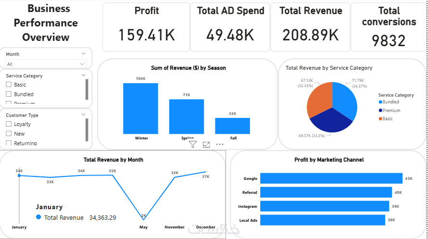The height and width of the screenshot is (239, 428).
Task: Click the dark blue Premium pie slice
Action: click(x=331, y=121)
